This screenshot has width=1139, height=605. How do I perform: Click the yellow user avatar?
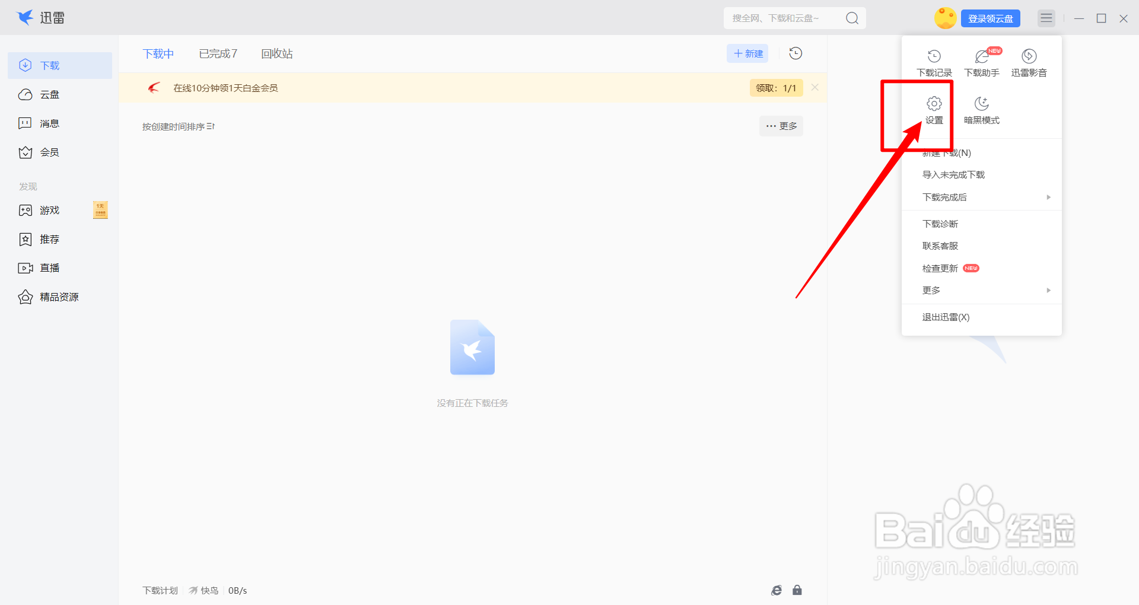point(945,18)
